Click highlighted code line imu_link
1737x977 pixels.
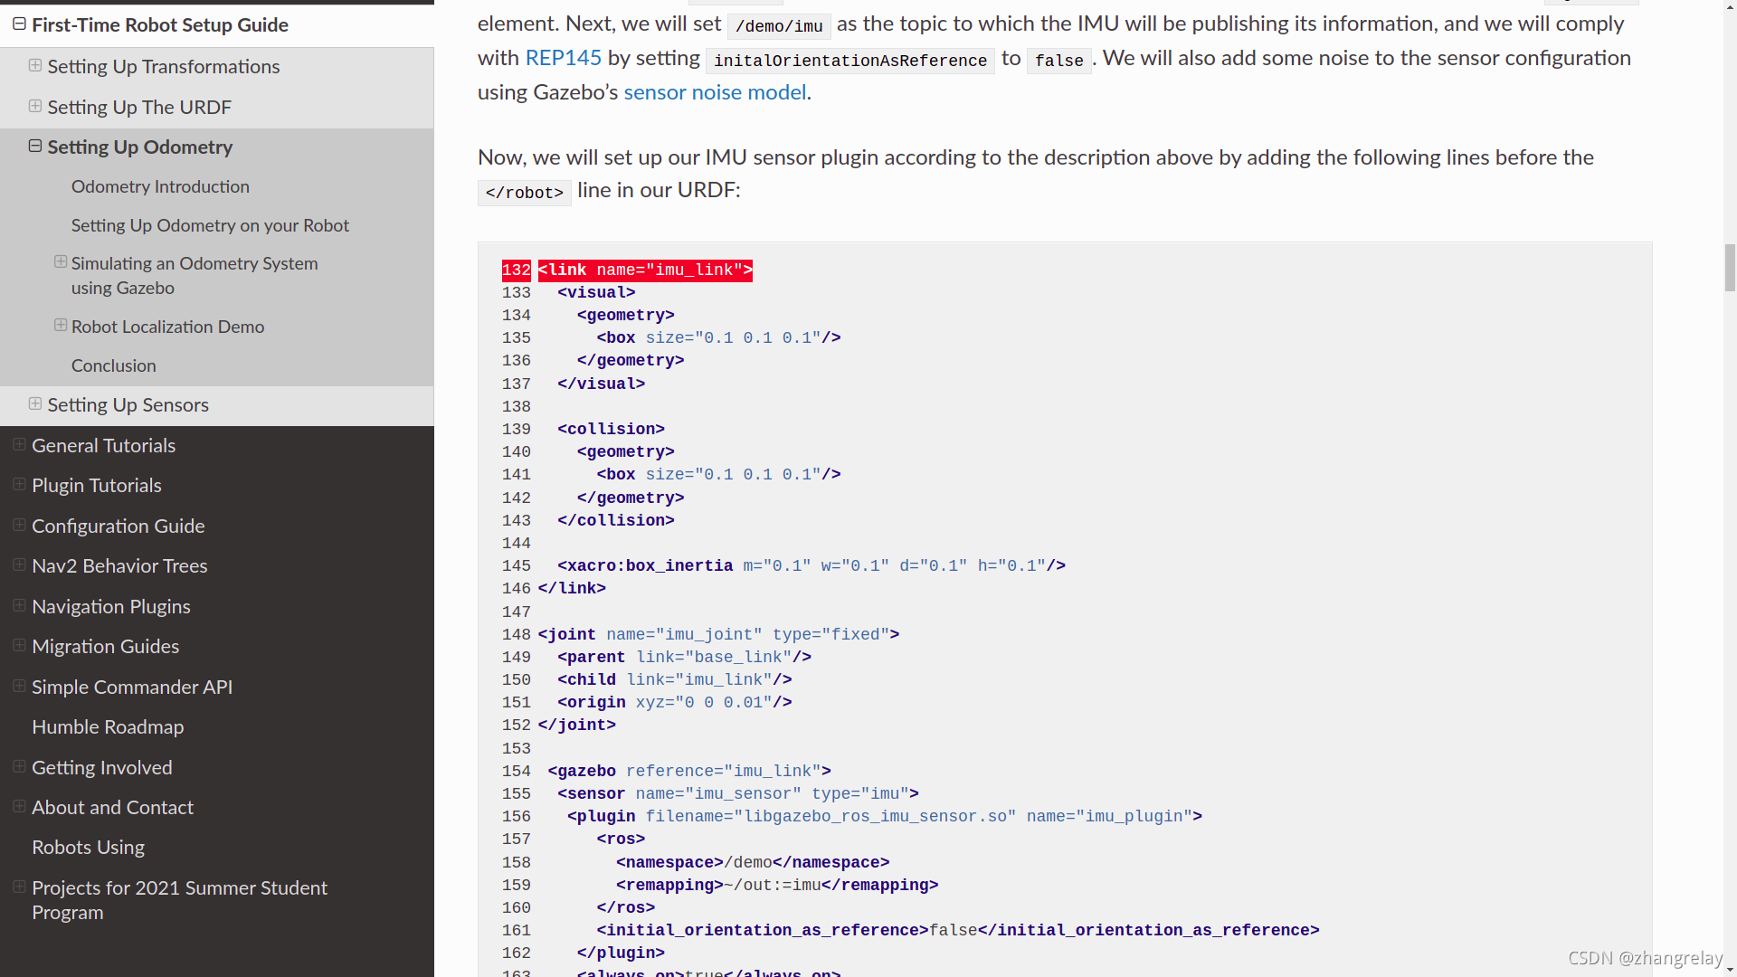pyautogui.click(x=645, y=270)
